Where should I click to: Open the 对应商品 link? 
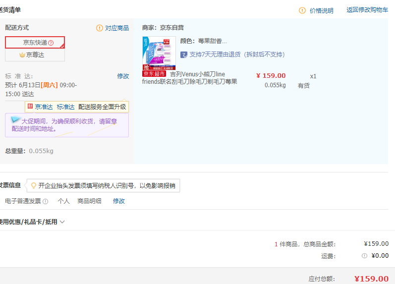click(x=117, y=28)
